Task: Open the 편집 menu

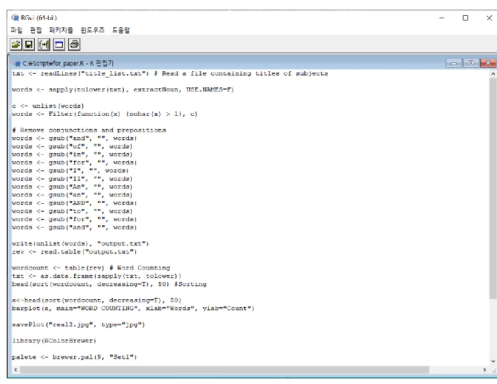Action: [36, 30]
